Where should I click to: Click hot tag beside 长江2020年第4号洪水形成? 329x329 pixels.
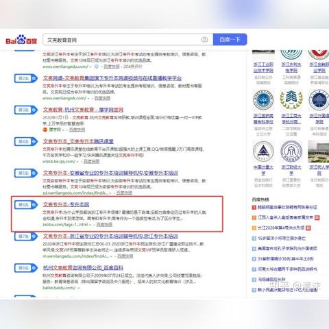click(x=308, y=228)
